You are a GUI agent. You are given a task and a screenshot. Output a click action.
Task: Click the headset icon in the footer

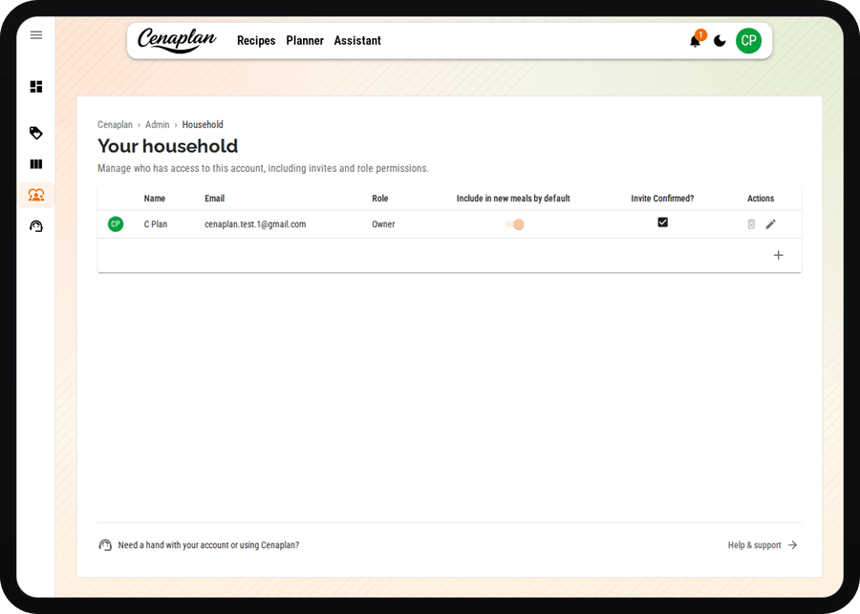pyautogui.click(x=105, y=545)
